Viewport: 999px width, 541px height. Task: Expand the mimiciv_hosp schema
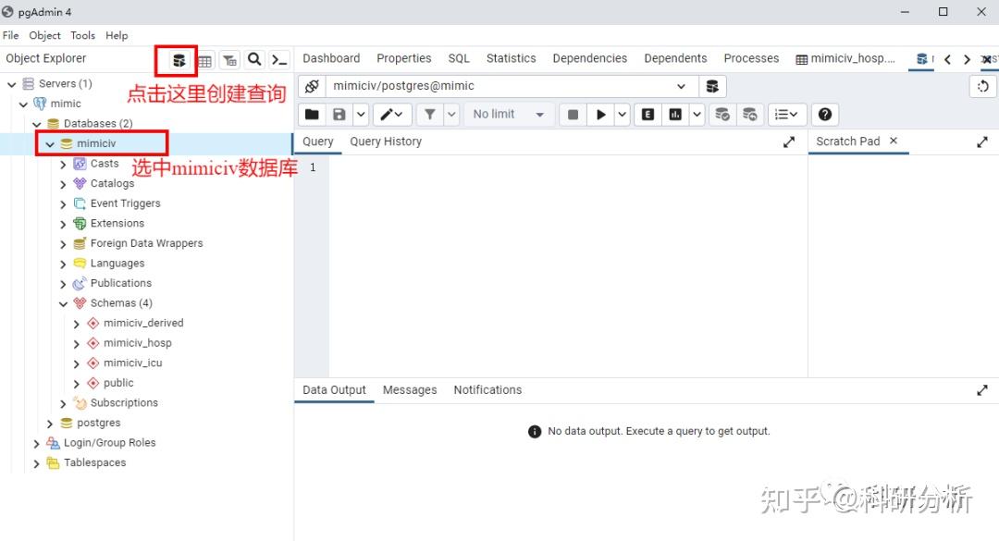(x=77, y=344)
